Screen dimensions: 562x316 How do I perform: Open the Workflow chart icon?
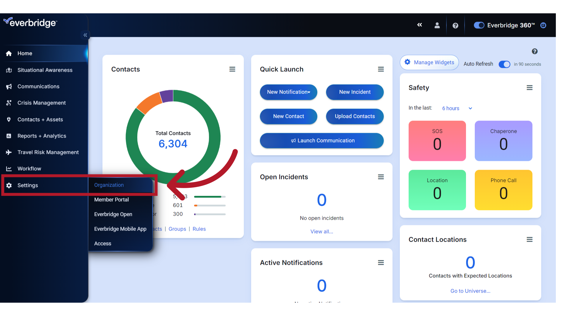point(9,169)
